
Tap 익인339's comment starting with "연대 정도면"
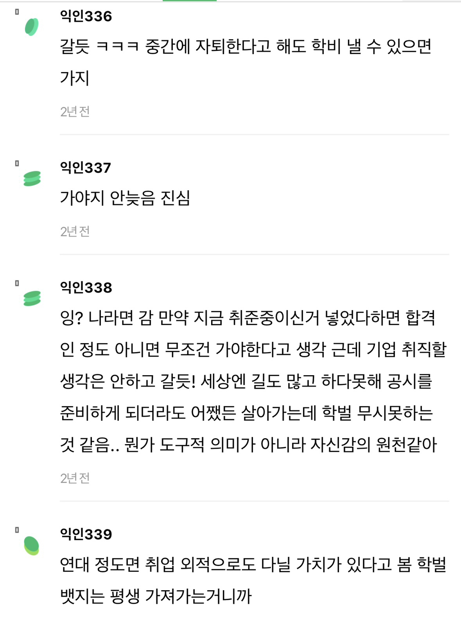(x=252, y=580)
